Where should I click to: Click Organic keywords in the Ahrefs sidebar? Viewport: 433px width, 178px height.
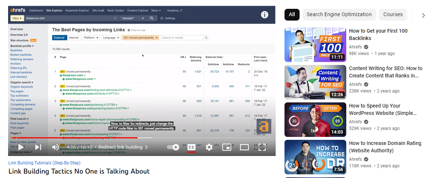22,87
